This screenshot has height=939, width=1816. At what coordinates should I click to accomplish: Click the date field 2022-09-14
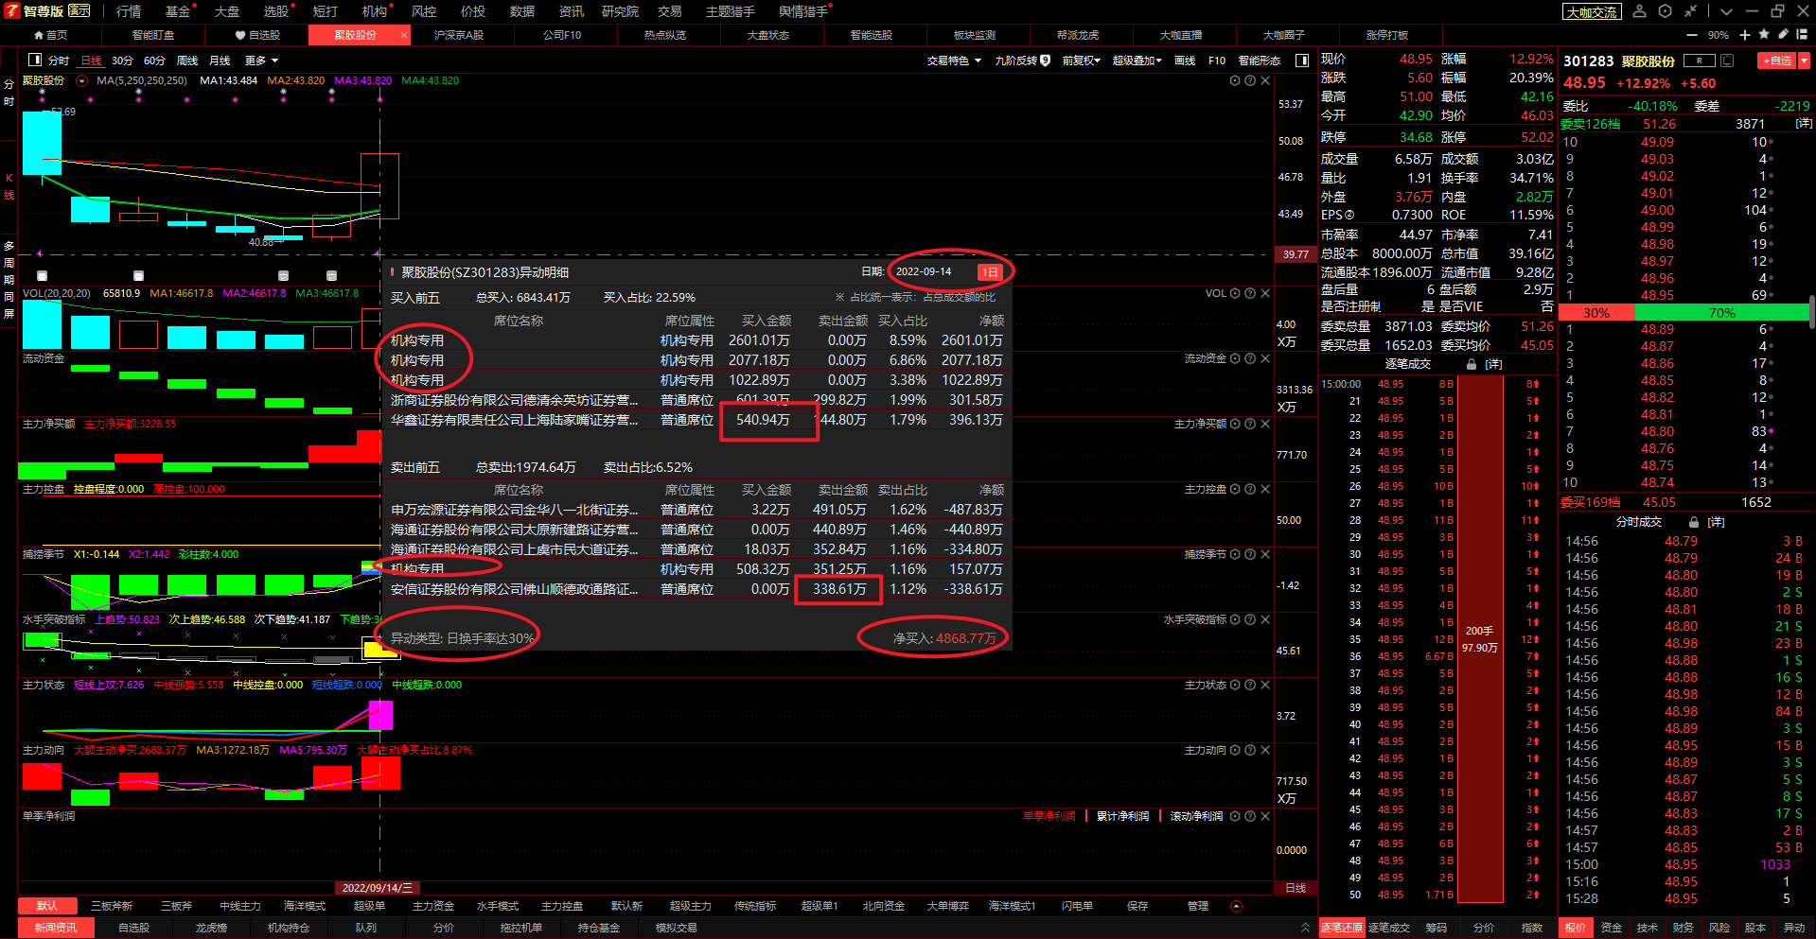point(924,271)
